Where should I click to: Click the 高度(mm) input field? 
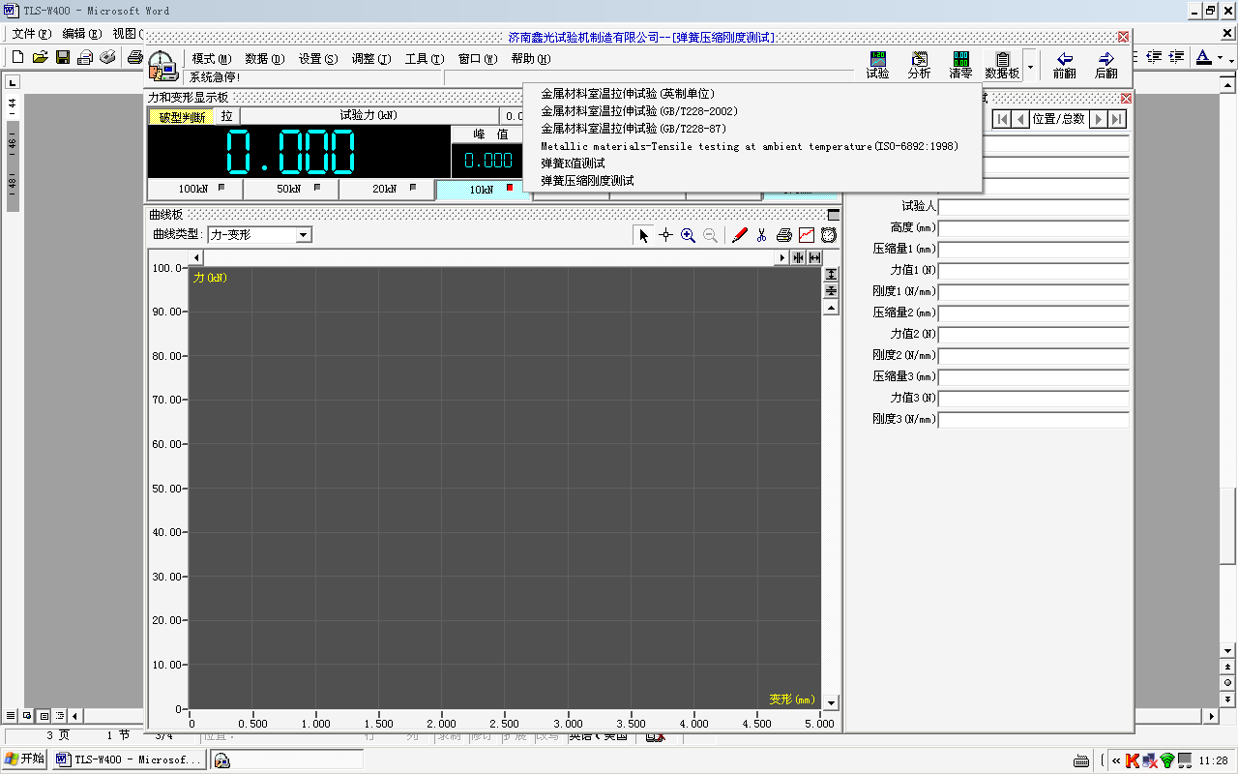pos(1033,228)
